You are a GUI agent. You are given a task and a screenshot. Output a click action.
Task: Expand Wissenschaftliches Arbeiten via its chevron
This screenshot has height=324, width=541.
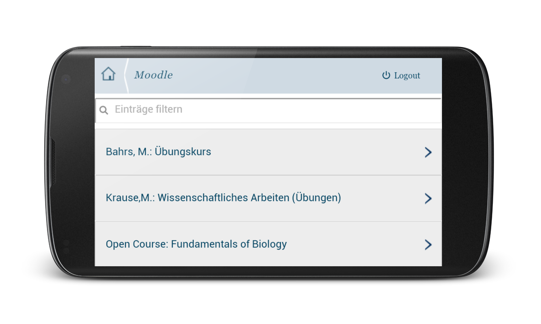pos(428,198)
